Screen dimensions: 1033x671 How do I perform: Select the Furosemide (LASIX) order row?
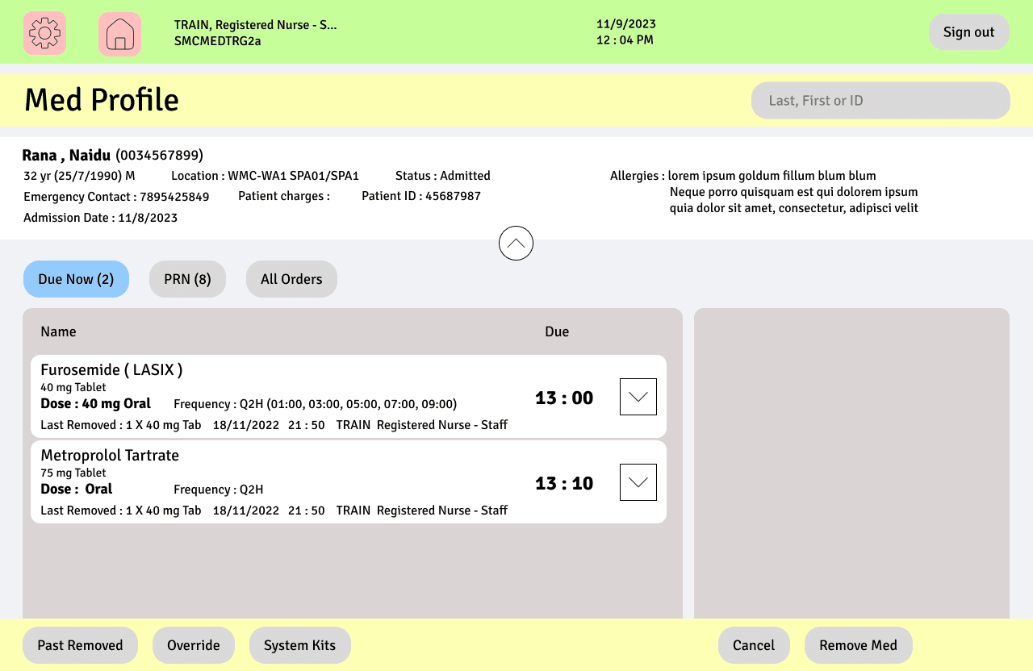(349, 397)
